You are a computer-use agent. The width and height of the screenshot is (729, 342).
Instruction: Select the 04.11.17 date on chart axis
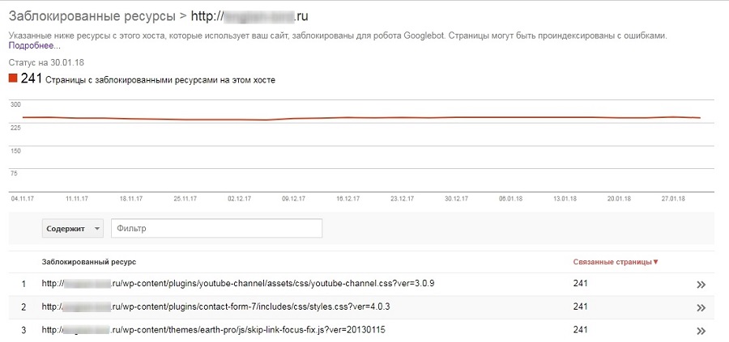point(21,197)
